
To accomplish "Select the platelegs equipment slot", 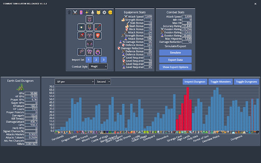I will pos(90,44).
